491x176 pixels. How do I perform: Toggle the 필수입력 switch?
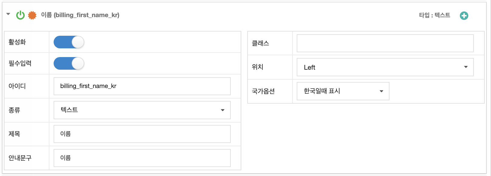tap(69, 63)
